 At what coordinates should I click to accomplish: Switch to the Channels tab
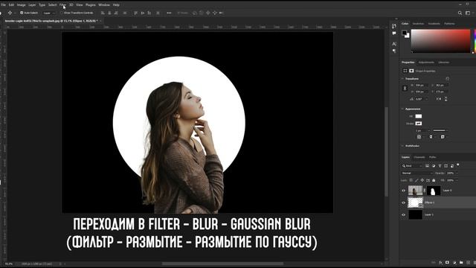click(x=419, y=157)
